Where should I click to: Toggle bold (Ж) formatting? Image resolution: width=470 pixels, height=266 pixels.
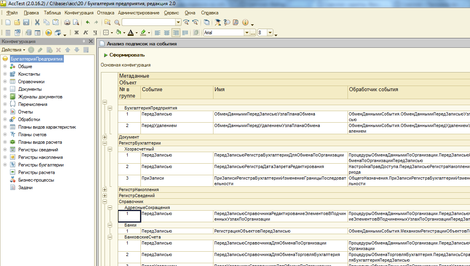tap(76, 33)
